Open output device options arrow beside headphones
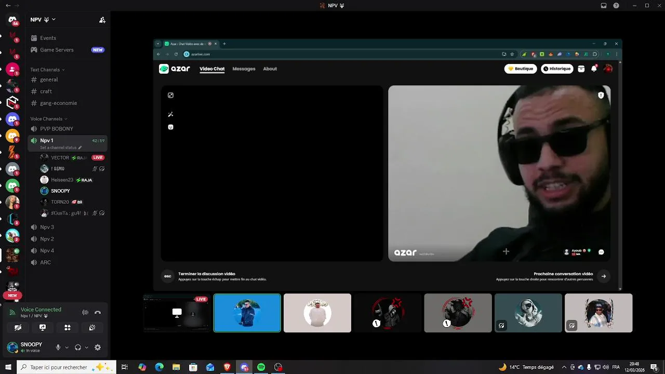This screenshot has width=665, height=374. 86,348
